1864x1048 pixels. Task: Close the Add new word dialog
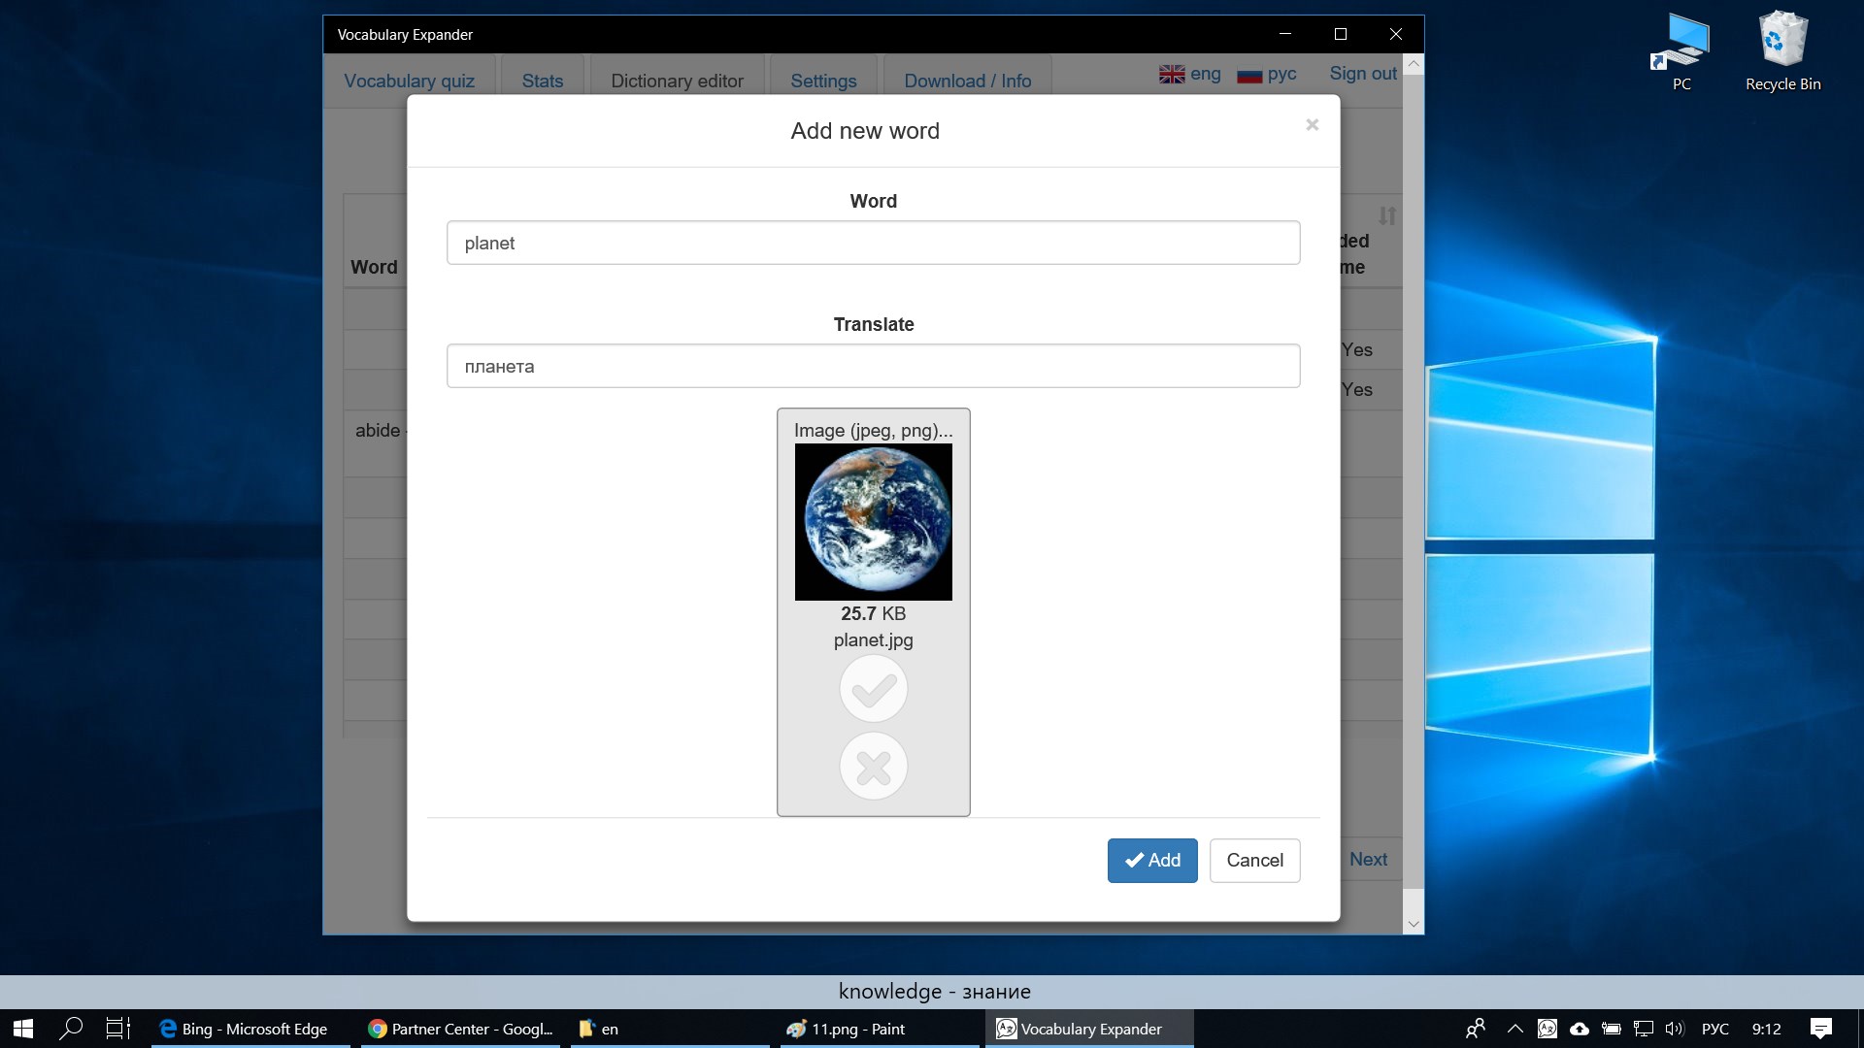pyautogui.click(x=1312, y=125)
